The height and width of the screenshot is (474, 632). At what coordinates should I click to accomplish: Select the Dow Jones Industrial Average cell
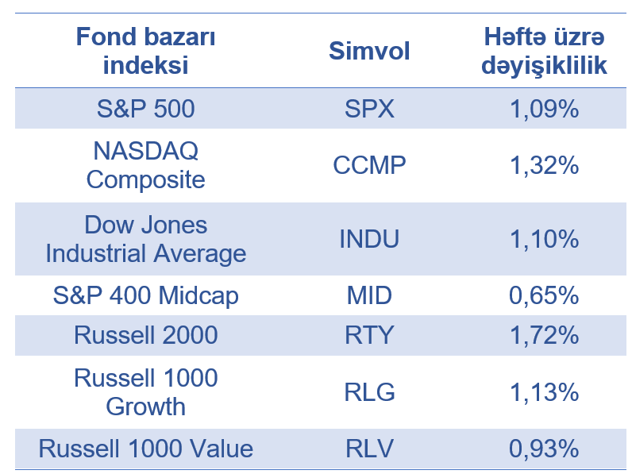pyautogui.click(x=145, y=240)
